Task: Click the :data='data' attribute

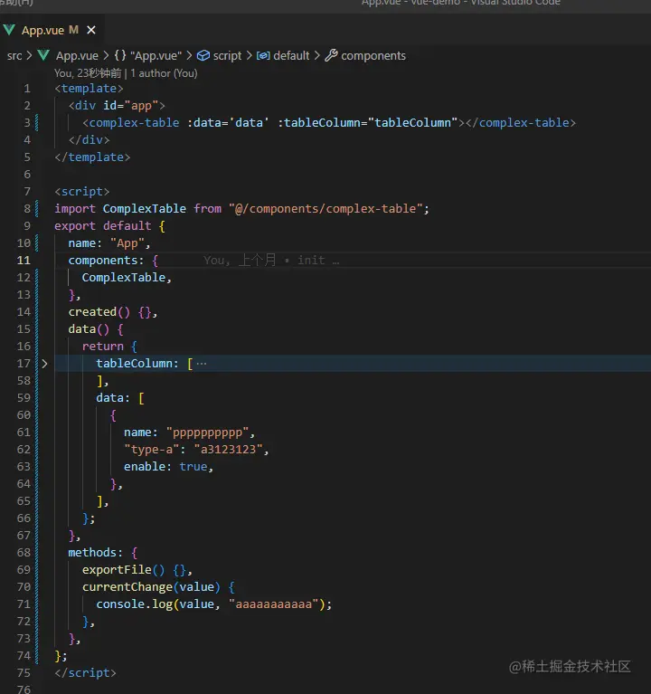Action: (228, 122)
